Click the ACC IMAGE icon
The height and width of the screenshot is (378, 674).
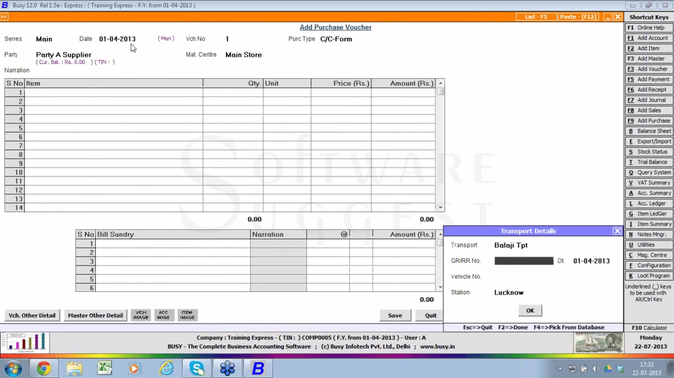164,315
